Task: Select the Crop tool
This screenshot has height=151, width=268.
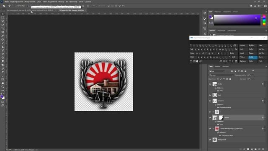Action: point(3,29)
